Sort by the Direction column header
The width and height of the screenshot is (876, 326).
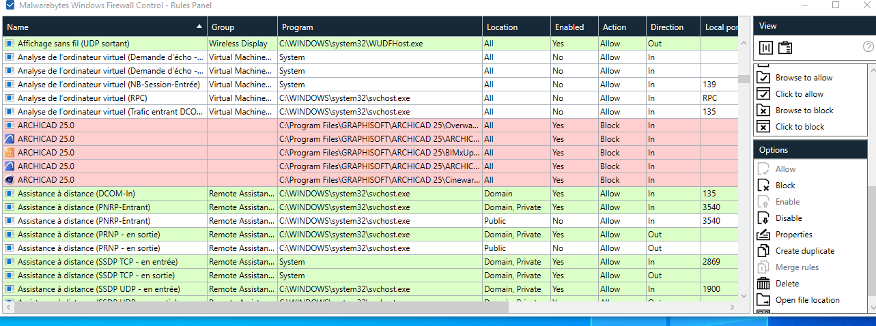tap(673, 27)
